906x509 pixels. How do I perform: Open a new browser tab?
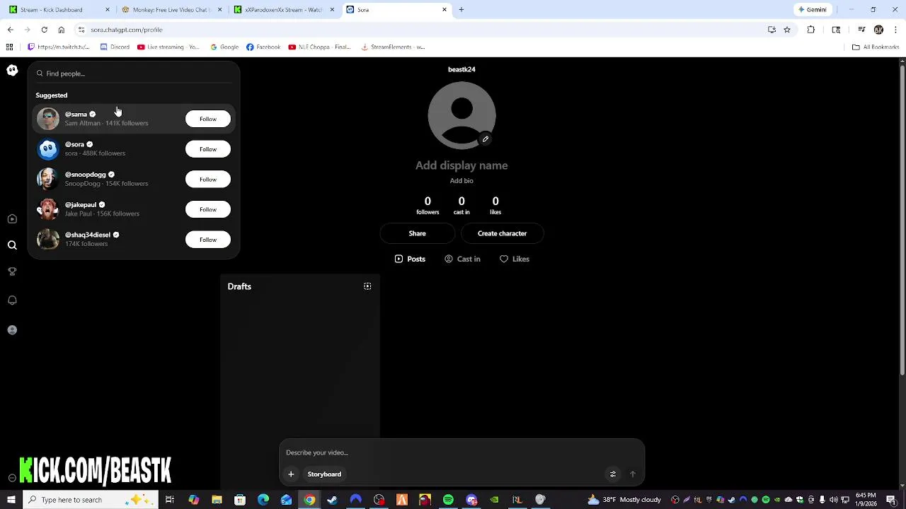point(461,10)
